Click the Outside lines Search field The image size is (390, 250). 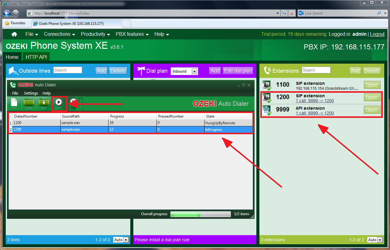[x=68, y=70]
